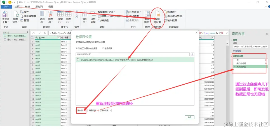Open the quick access toolbar customize arrow

tap(15, 3)
